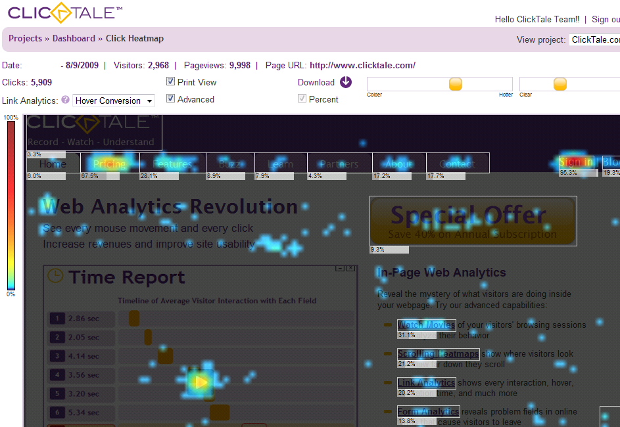Open the Link Analytics help question mark
This screenshot has width=620, height=427.
(65, 100)
